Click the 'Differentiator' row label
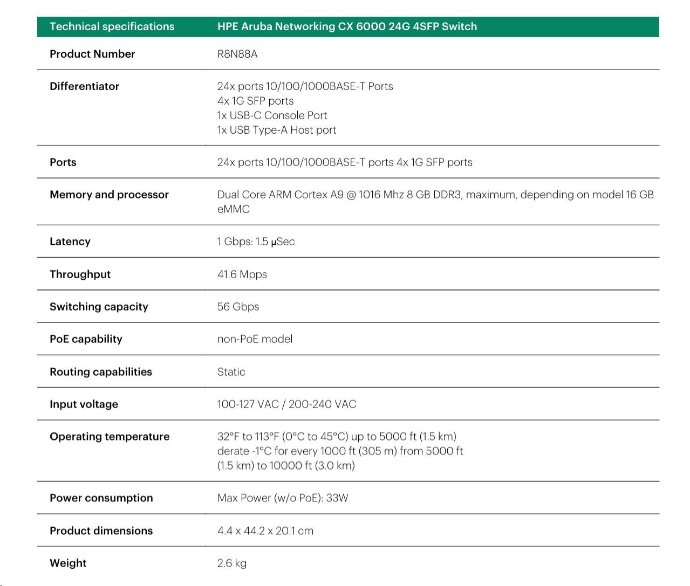 [x=84, y=86]
